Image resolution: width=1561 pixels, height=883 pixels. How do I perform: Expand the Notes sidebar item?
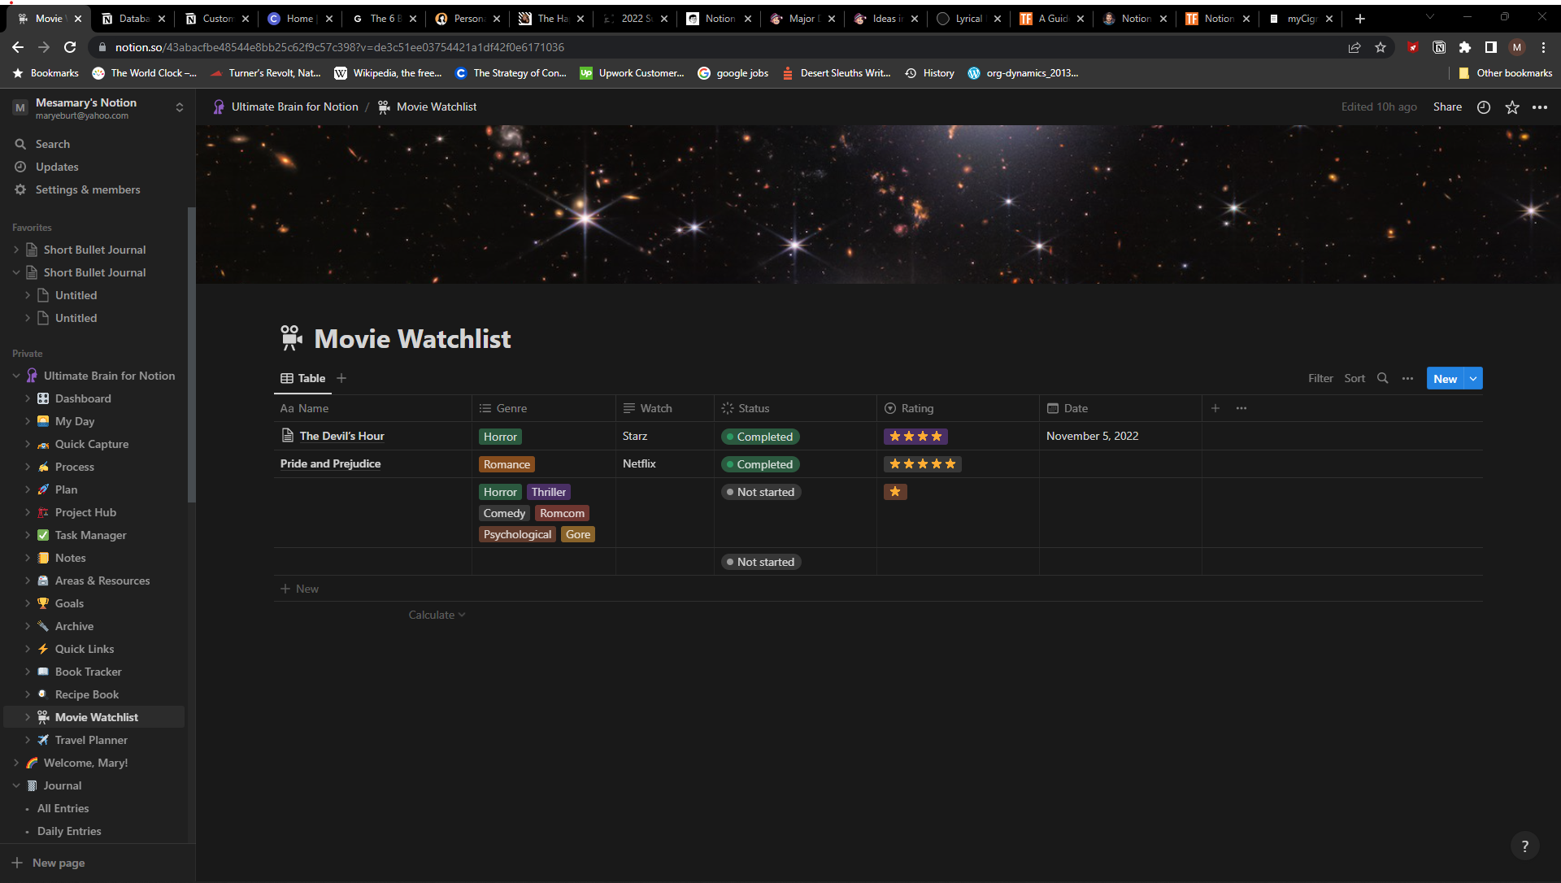click(x=28, y=558)
